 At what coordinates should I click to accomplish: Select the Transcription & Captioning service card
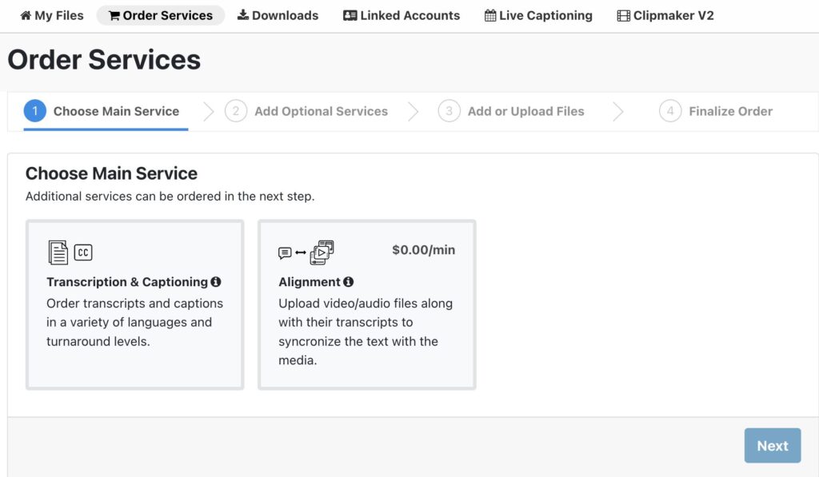click(134, 304)
